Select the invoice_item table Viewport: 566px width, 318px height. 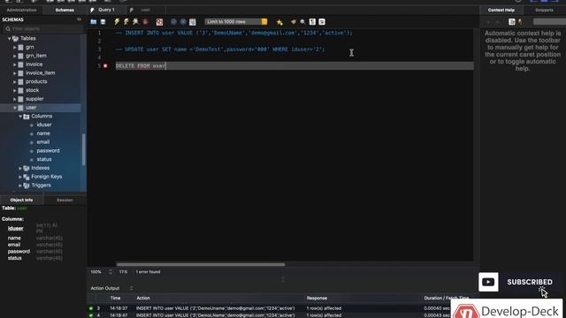(40, 72)
